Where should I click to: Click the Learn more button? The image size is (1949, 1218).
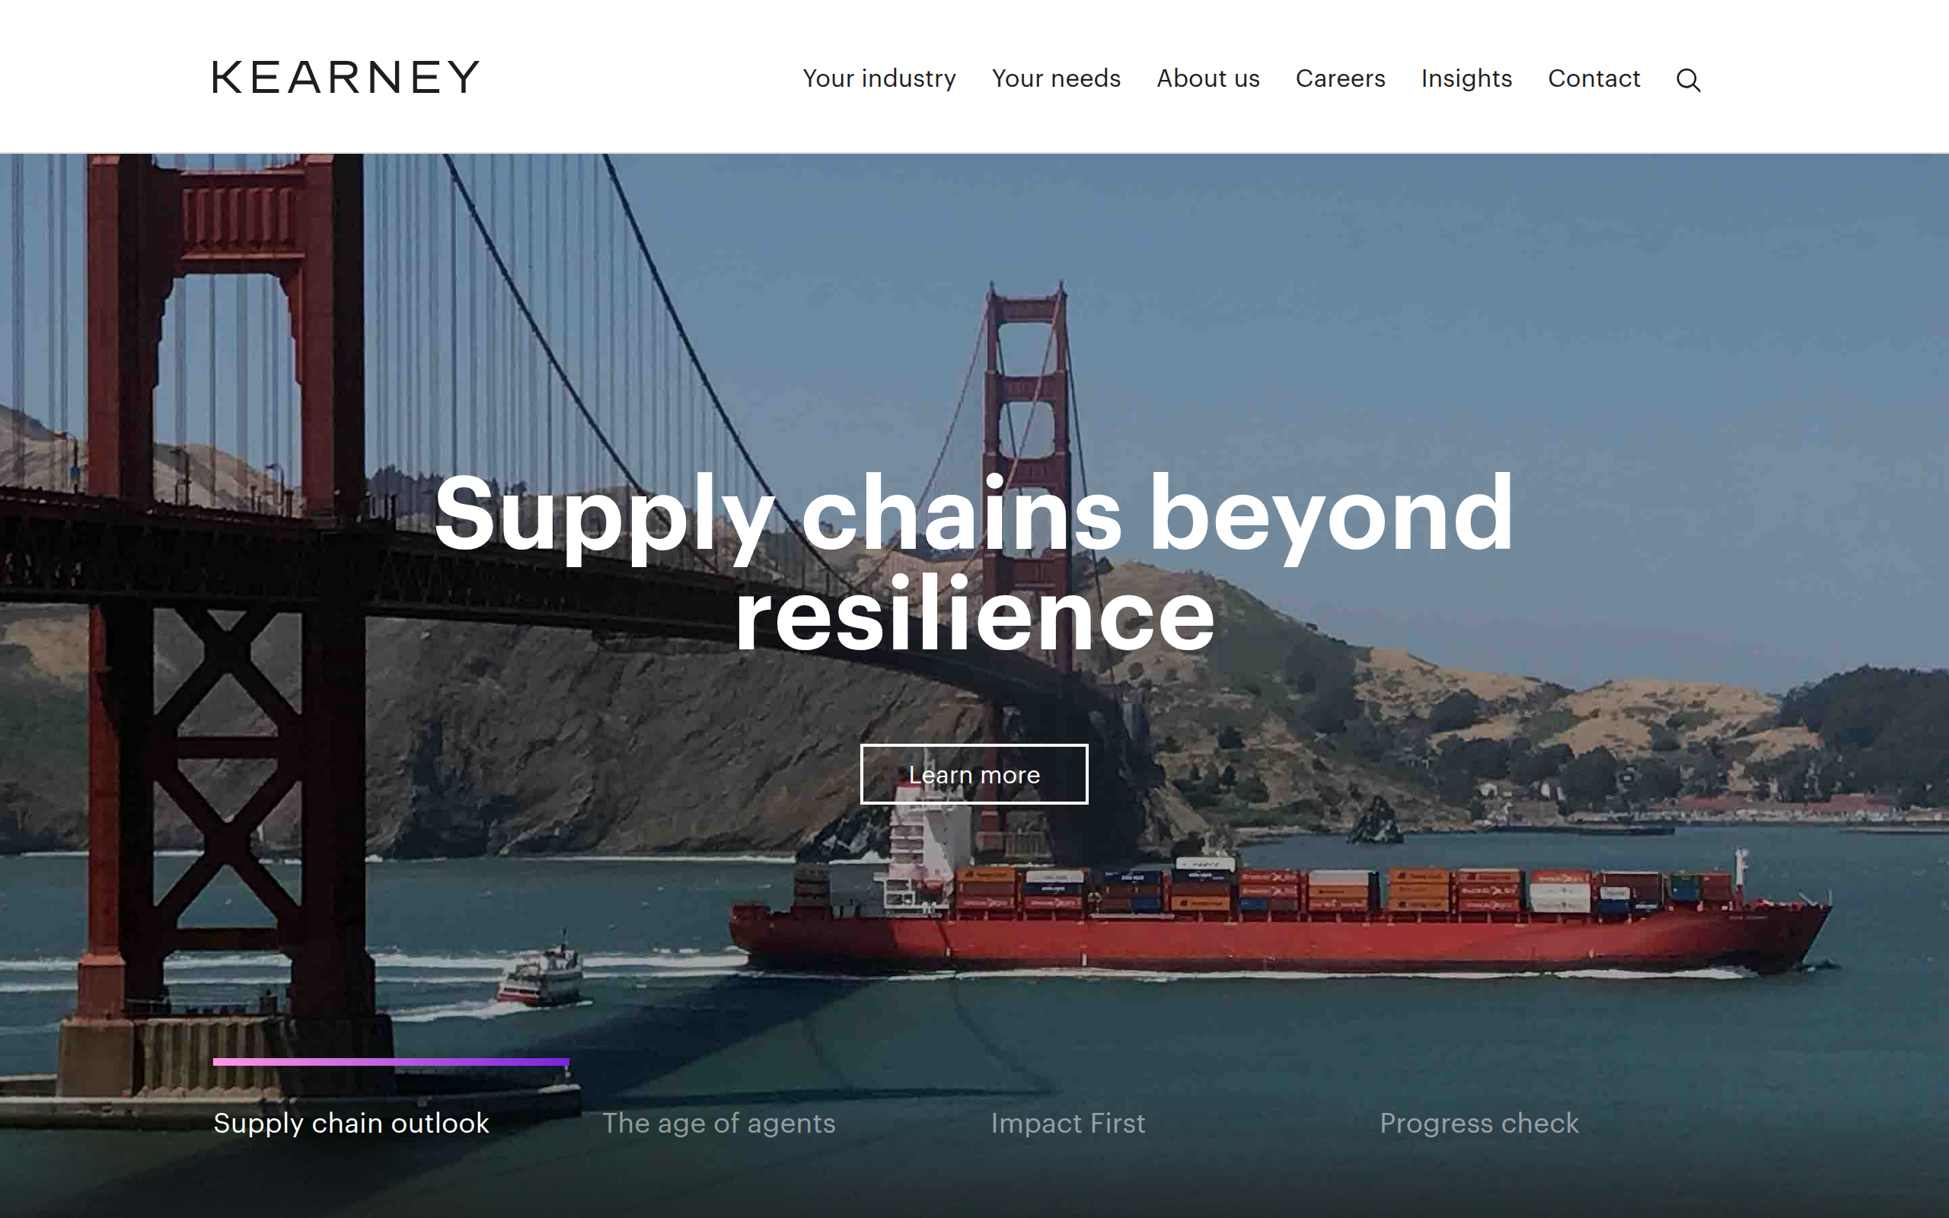click(974, 774)
